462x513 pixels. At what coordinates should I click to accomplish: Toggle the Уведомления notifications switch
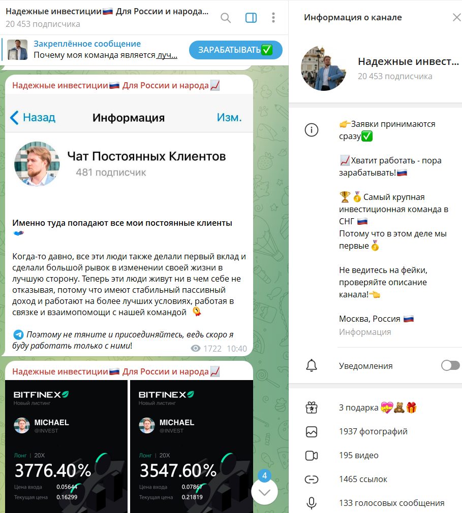(450, 365)
